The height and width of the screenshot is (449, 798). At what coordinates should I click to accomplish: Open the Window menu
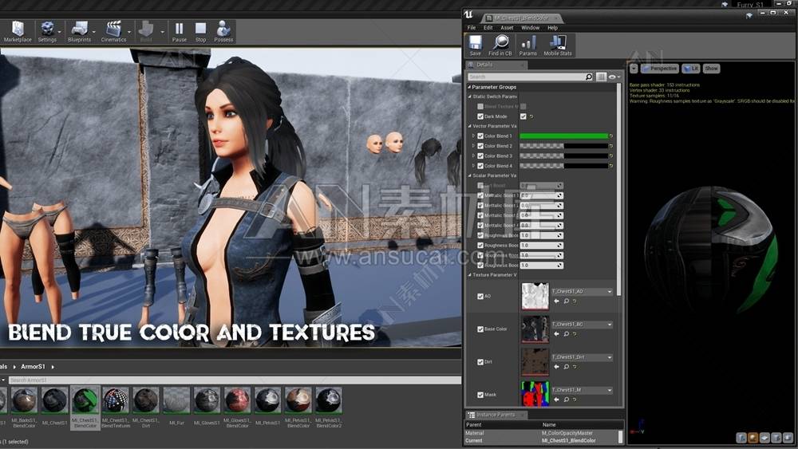tap(530, 28)
